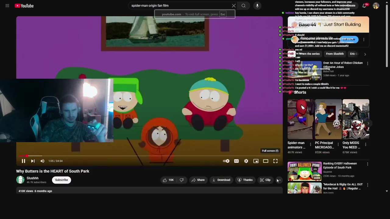The width and height of the screenshot is (390, 219).
Task: Seek along the video progress bar
Action: click(x=149, y=156)
